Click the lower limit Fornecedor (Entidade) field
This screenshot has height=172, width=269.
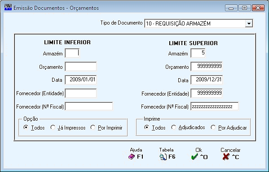click(x=81, y=93)
